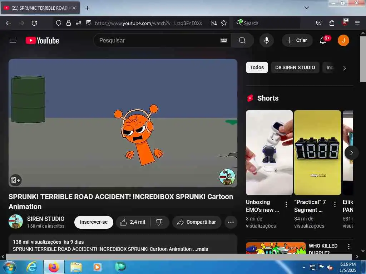Open picture-in-picture icon in address bar
Image resolution: width=366 pixels, height=274 pixels.
click(x=213, y=23)
